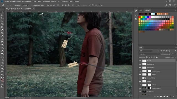Add a layer mask icon
This screenshot has height=99, width=177.
[x=161, y=97]
